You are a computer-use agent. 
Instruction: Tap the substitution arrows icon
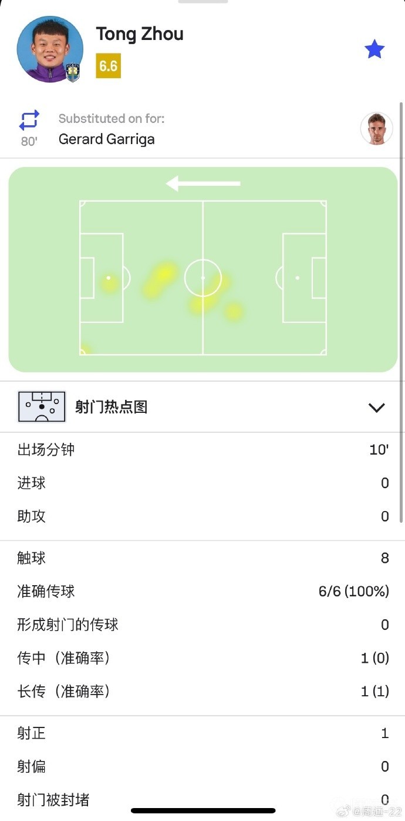[x=29, y=121]
